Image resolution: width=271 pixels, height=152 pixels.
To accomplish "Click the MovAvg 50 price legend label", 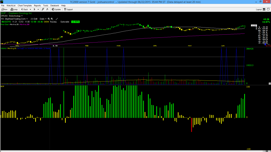I will [x=14, y=25].
